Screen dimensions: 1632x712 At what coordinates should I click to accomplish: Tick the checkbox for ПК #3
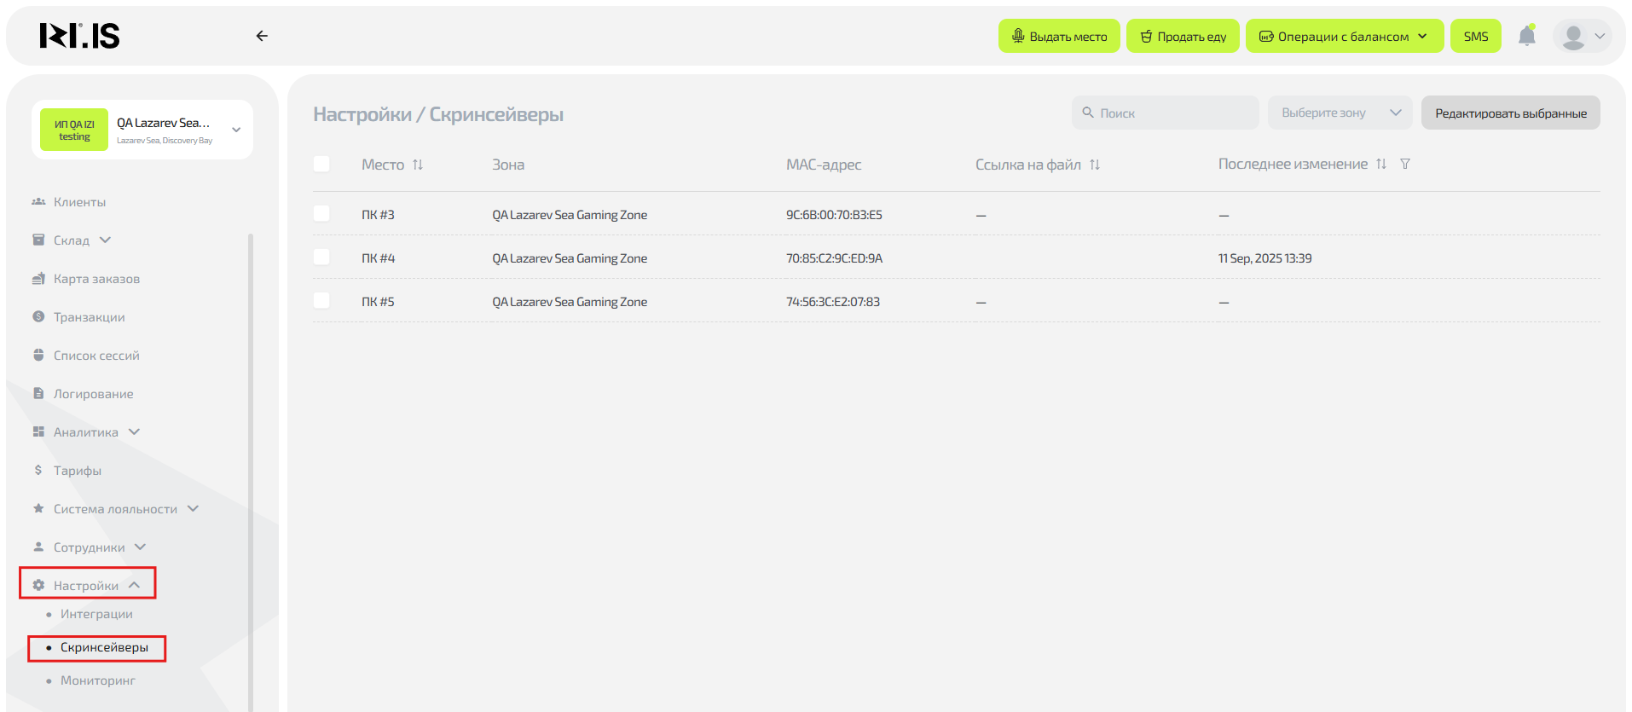(321, 214)
